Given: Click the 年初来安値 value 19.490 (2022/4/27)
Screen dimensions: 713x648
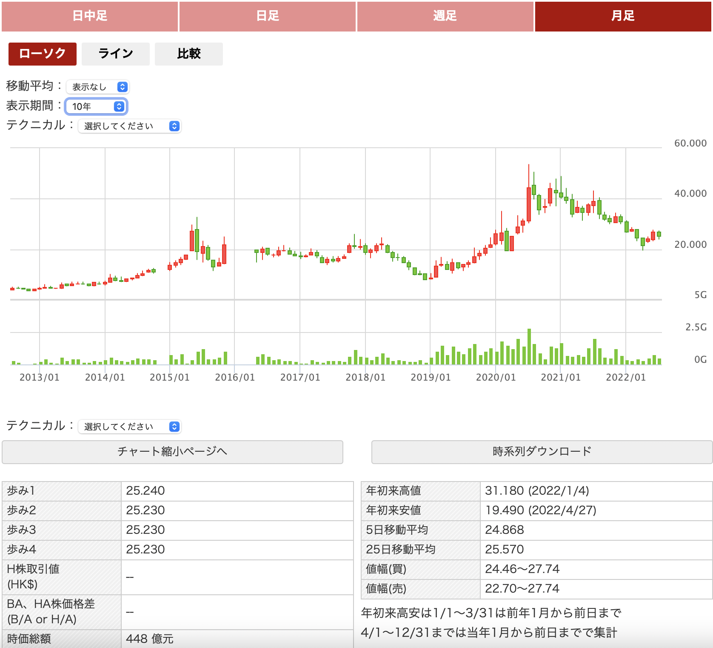Looking at the screenshot, I should coord(541,510).
